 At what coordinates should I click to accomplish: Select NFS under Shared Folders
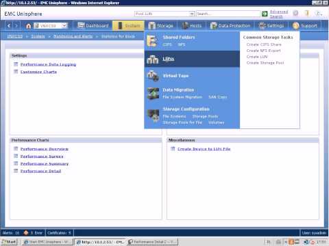click(182, 44)
